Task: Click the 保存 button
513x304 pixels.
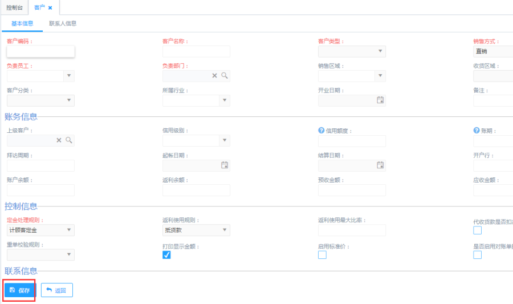Action: click(19, 290)
